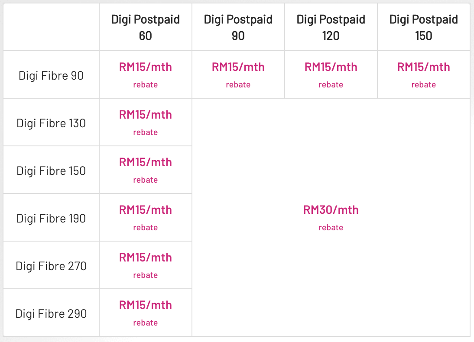Click the Digi Postpaid 60 column header
474x342 pixels.
(x=146, y=27)
